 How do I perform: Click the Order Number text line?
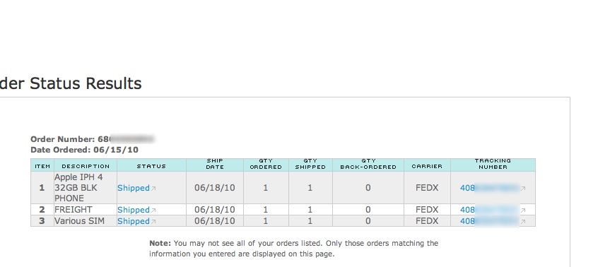[93, 139]
